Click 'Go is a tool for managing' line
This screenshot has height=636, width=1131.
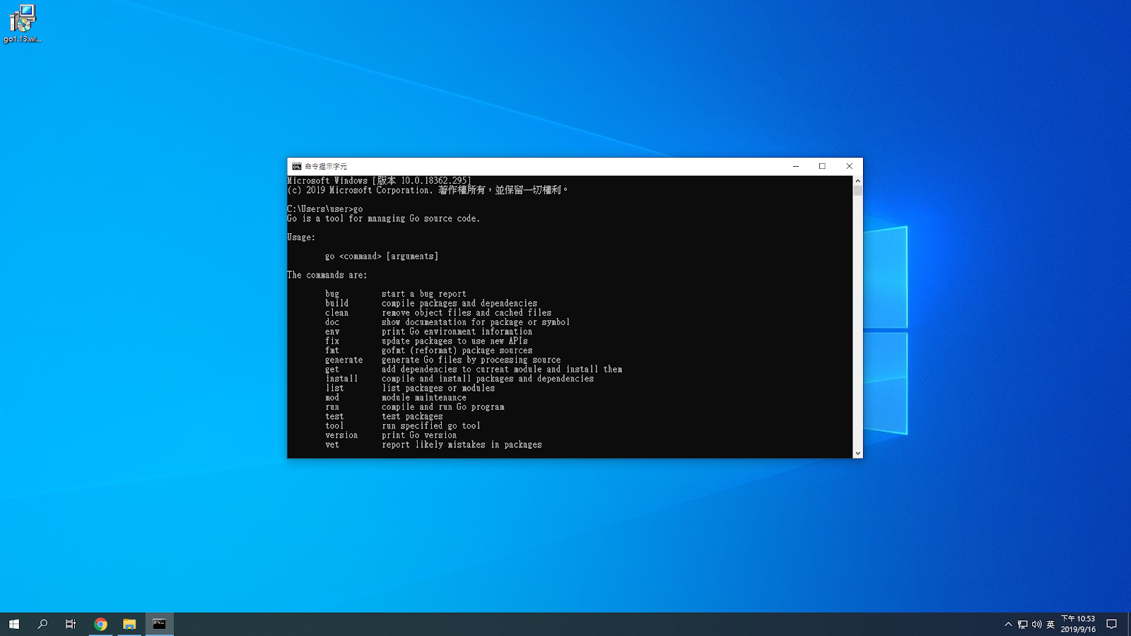point(384,218)
